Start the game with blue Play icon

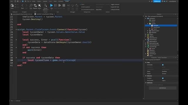51,5
